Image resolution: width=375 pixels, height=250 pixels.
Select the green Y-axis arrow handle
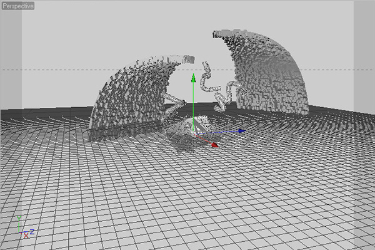(x=194, y=78)
